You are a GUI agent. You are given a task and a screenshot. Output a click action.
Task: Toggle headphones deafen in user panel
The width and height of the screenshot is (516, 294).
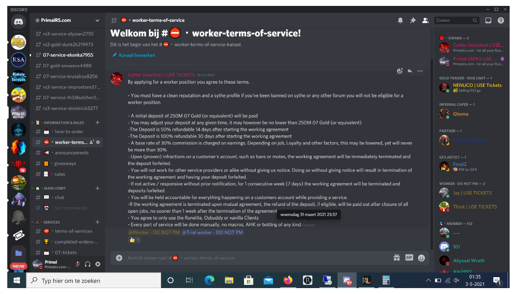(x=87, y=264)
